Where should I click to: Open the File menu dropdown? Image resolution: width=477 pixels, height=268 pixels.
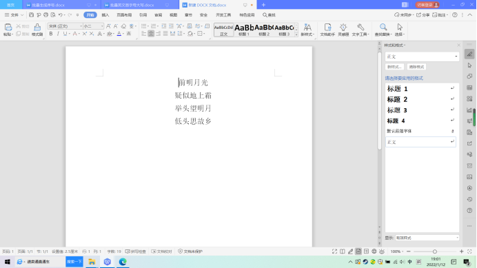[x=14, y=15]
